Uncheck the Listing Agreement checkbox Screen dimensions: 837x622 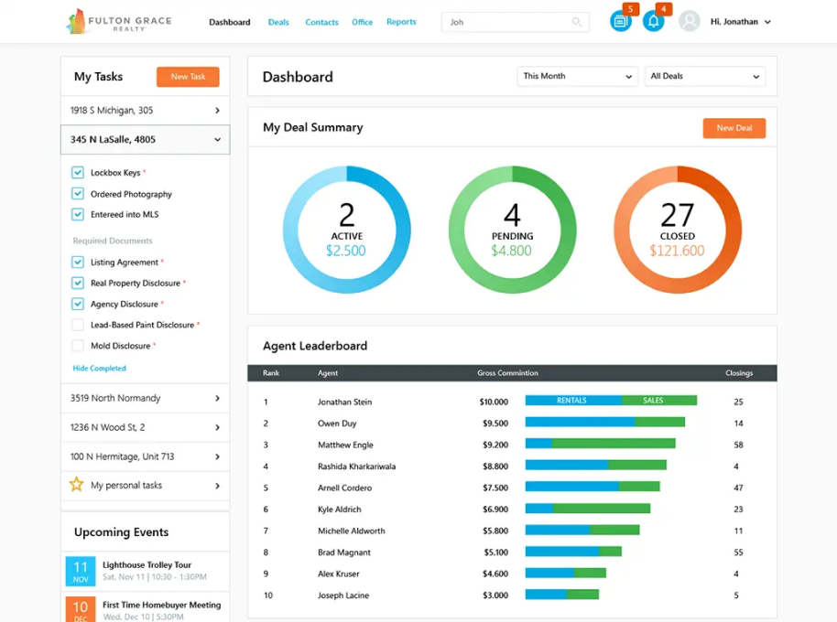point(78,263)
